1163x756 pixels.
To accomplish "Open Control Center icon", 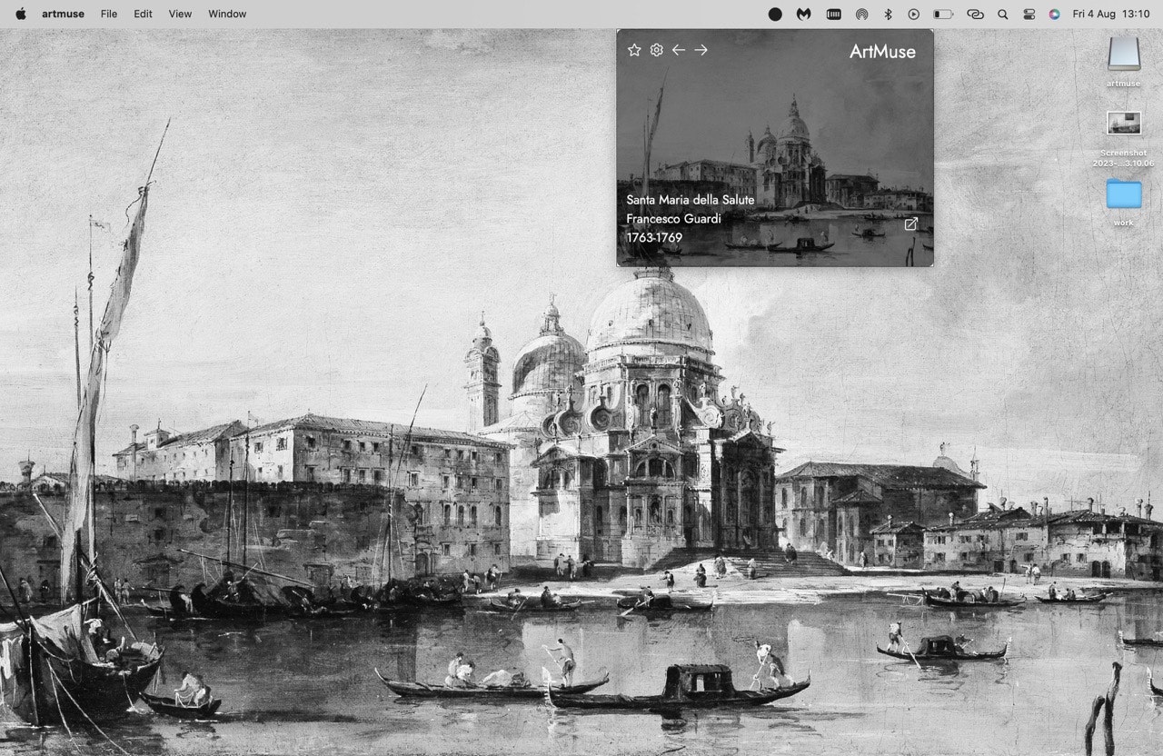I will click(x=1029, y=14).
